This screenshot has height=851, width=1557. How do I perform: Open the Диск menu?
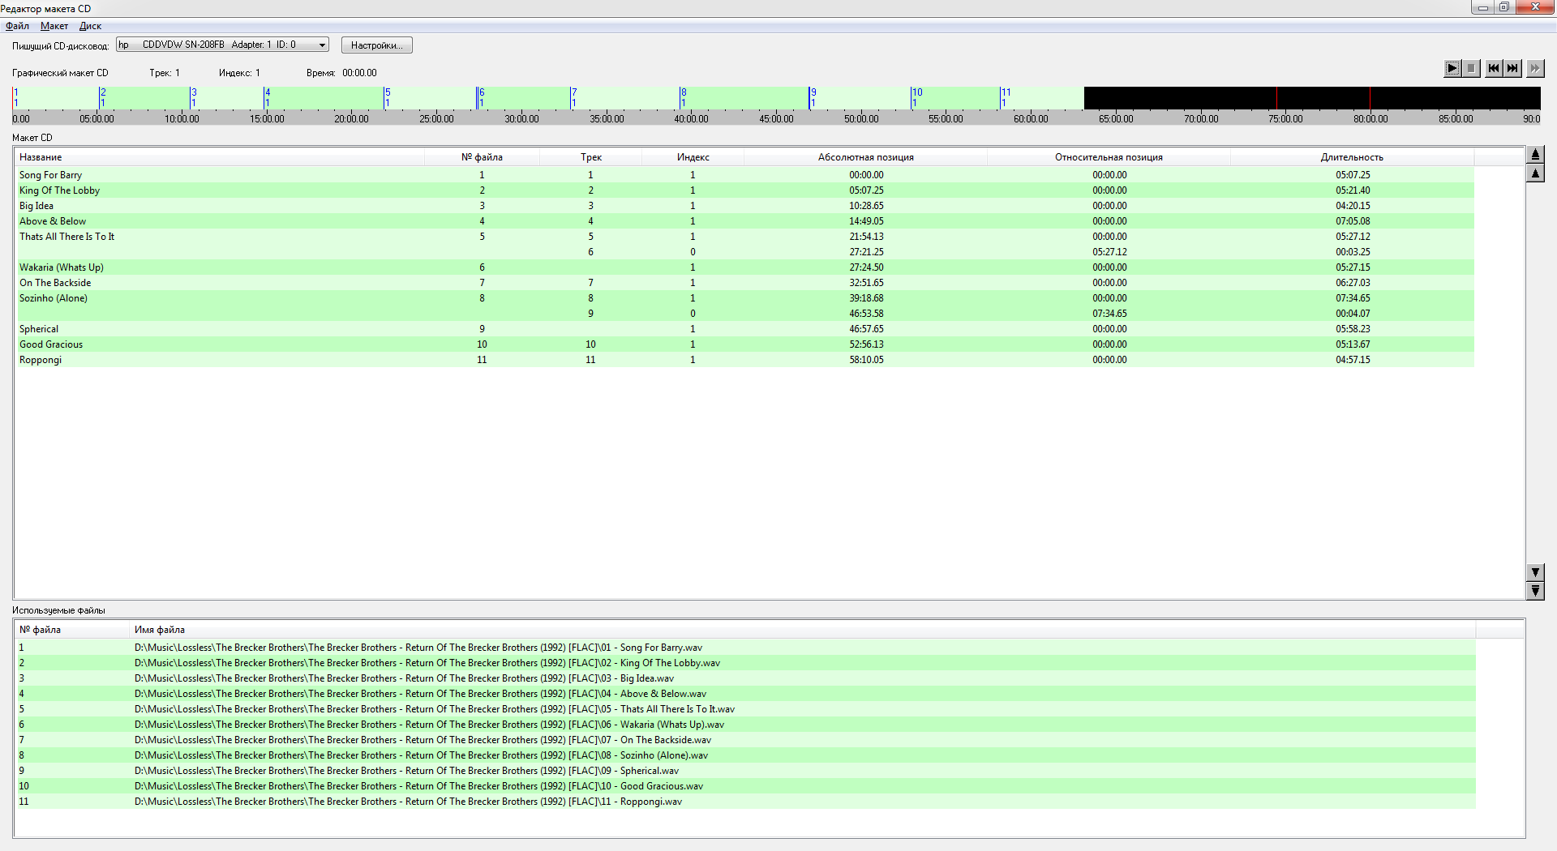90,26
